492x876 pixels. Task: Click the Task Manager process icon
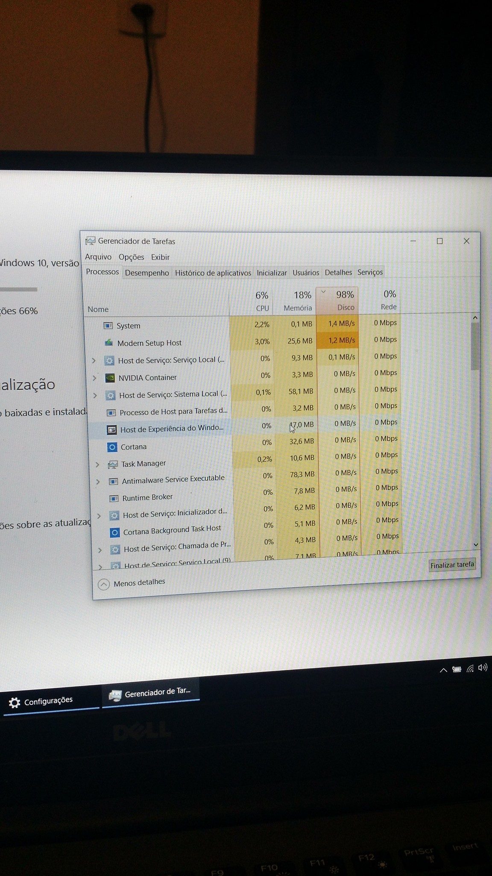(x=113, y=465)
